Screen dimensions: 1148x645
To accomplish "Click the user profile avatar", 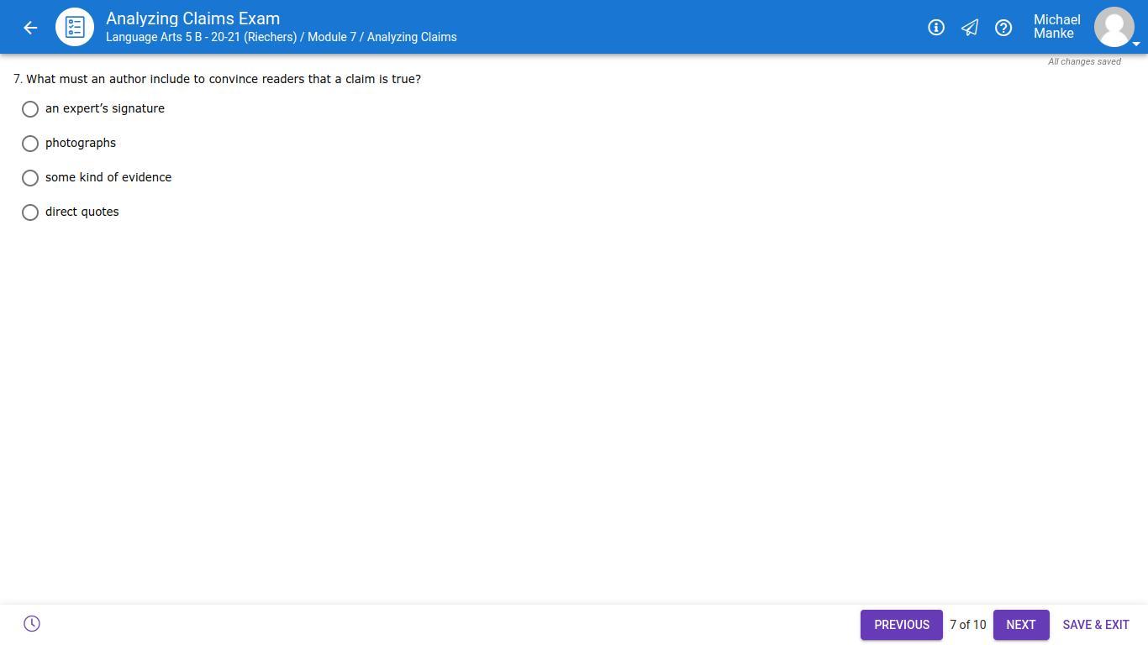I will click(1114, 27).
